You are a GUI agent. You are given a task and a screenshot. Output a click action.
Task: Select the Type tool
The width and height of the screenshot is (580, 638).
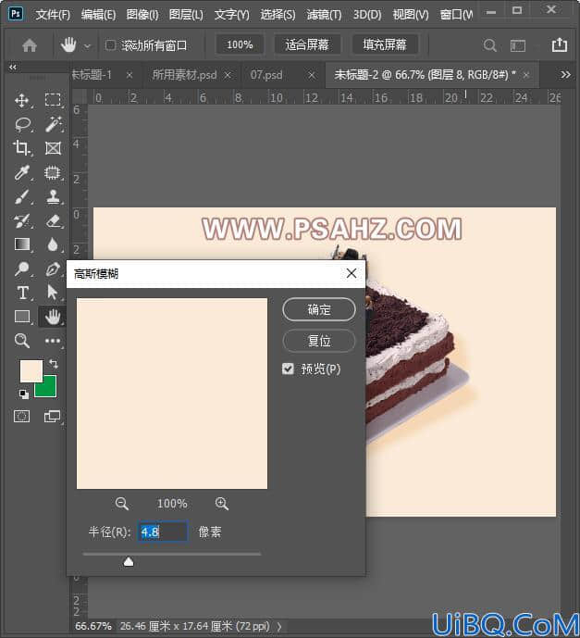click(x=23, y=293)
